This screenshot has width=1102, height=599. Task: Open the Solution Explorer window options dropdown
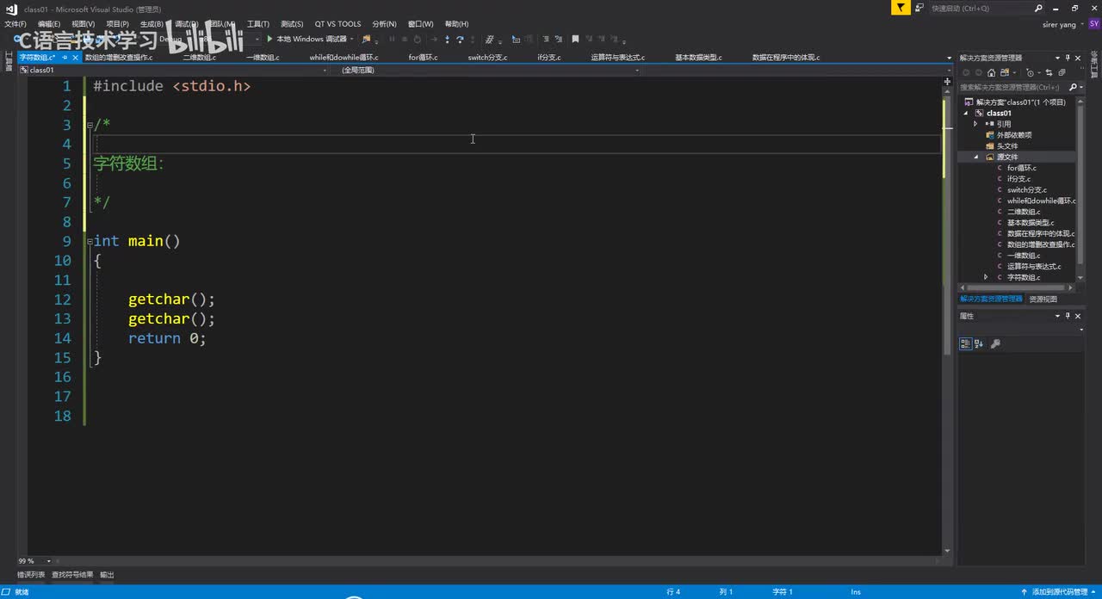click(x=1057, y=58)
